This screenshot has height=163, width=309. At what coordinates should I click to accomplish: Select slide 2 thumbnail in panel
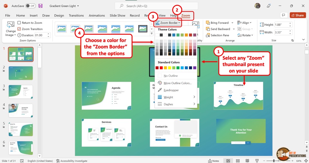(x=21, y=73)
